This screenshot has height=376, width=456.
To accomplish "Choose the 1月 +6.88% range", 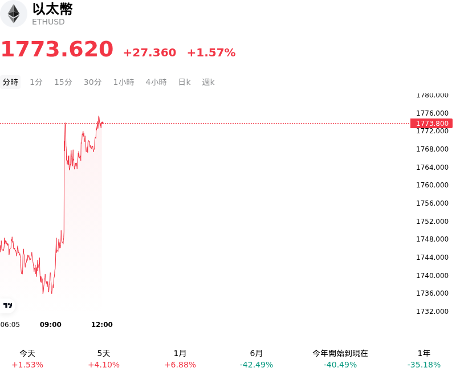I will (x=180, y=359).
